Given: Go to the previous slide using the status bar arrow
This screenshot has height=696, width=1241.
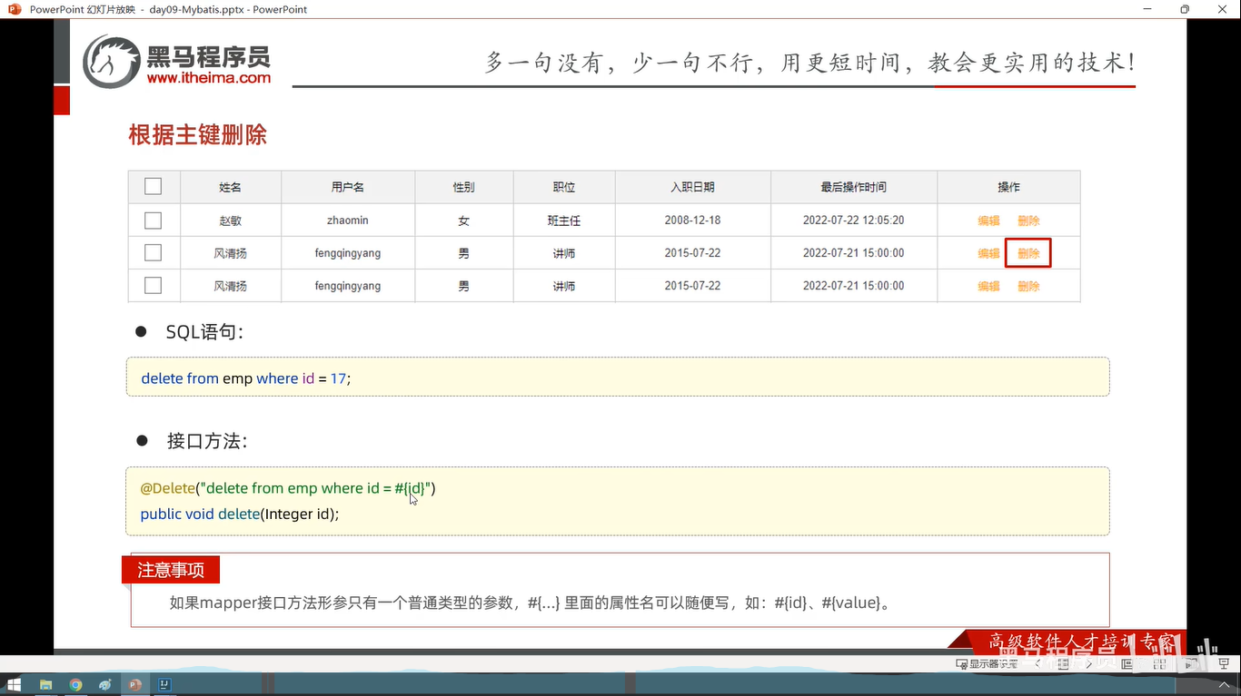Looking at the screenshot, I should coord(1038,664).
